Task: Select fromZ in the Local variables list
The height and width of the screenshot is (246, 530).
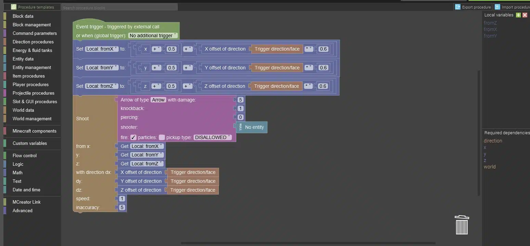Action: tap(490, 23)
